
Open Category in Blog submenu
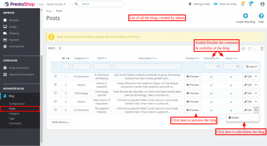tap(14, 114)
